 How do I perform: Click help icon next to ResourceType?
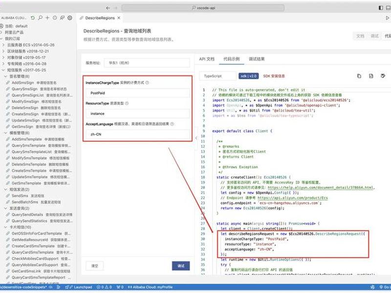click(x=127, y=103)
